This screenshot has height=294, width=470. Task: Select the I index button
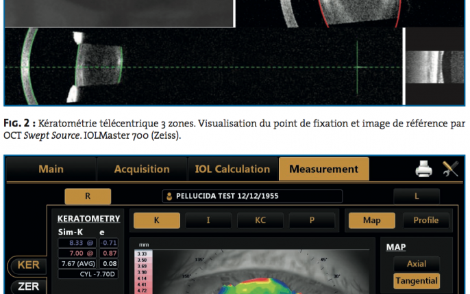point(208,220)
